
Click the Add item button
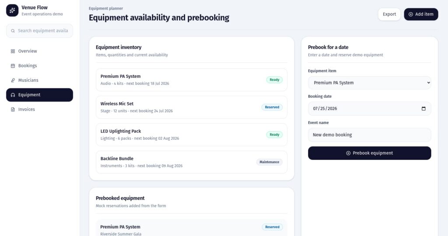(420, 14)
